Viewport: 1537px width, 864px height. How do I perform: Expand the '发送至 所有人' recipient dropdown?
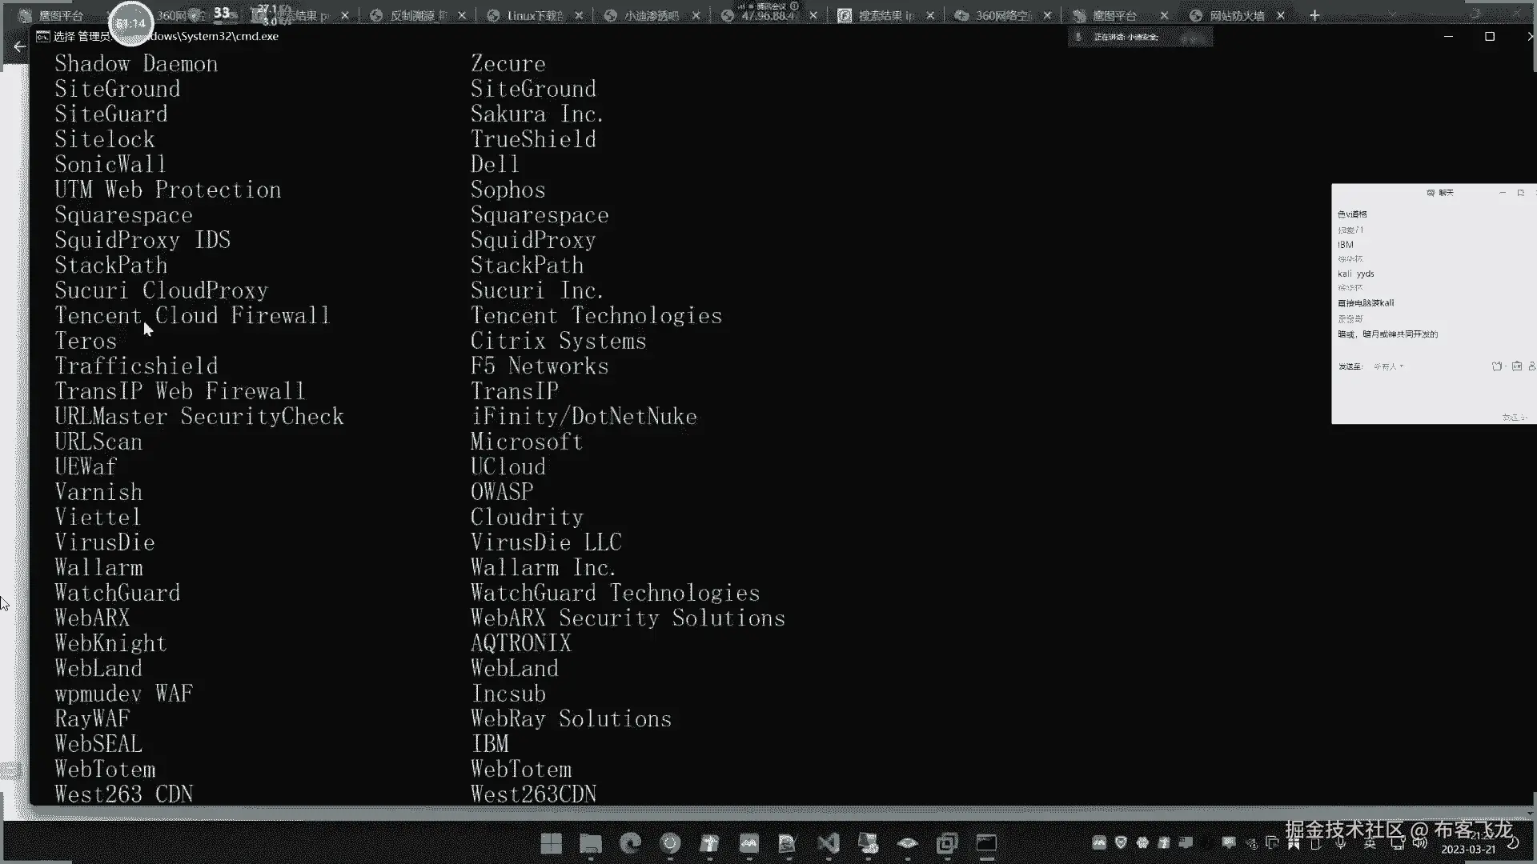(1389, 366)
